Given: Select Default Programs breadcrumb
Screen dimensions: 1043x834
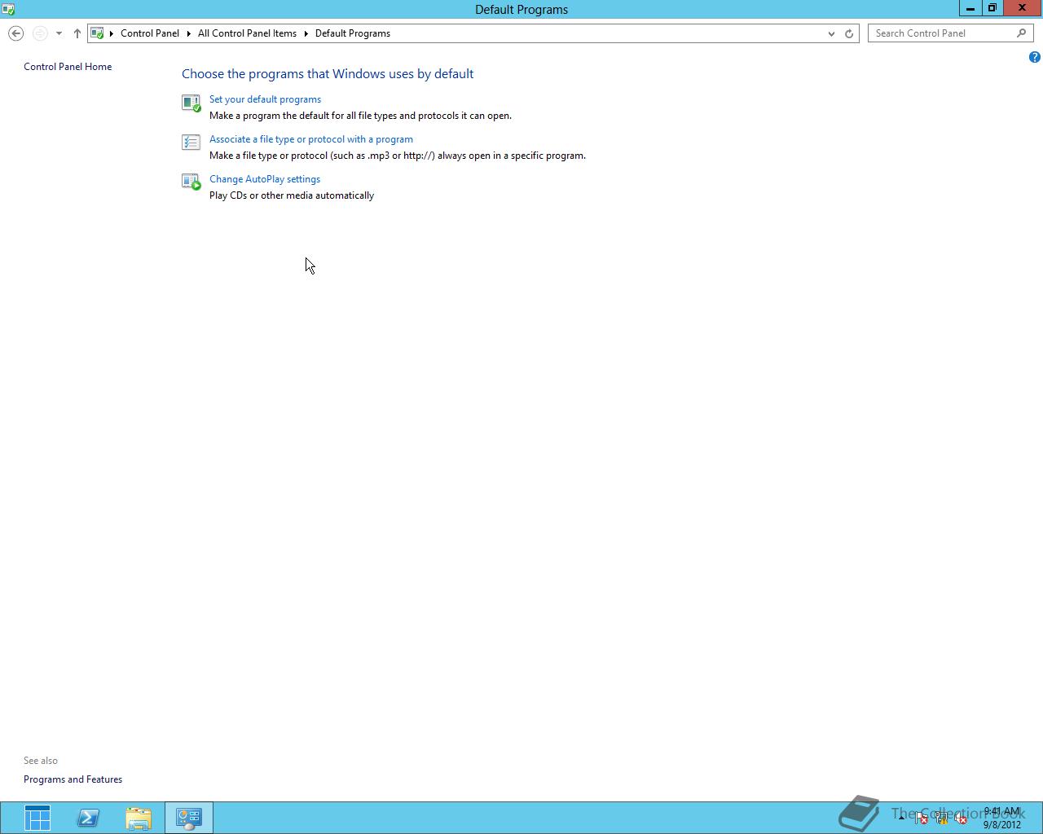Looking at the screenshot, I should 353,33.
